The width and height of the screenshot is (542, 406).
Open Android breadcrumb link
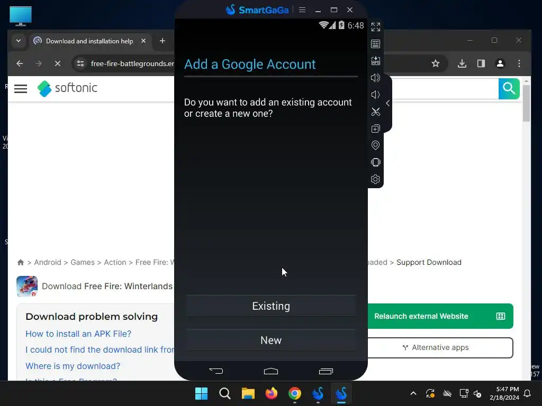click(x=48, y=262)
